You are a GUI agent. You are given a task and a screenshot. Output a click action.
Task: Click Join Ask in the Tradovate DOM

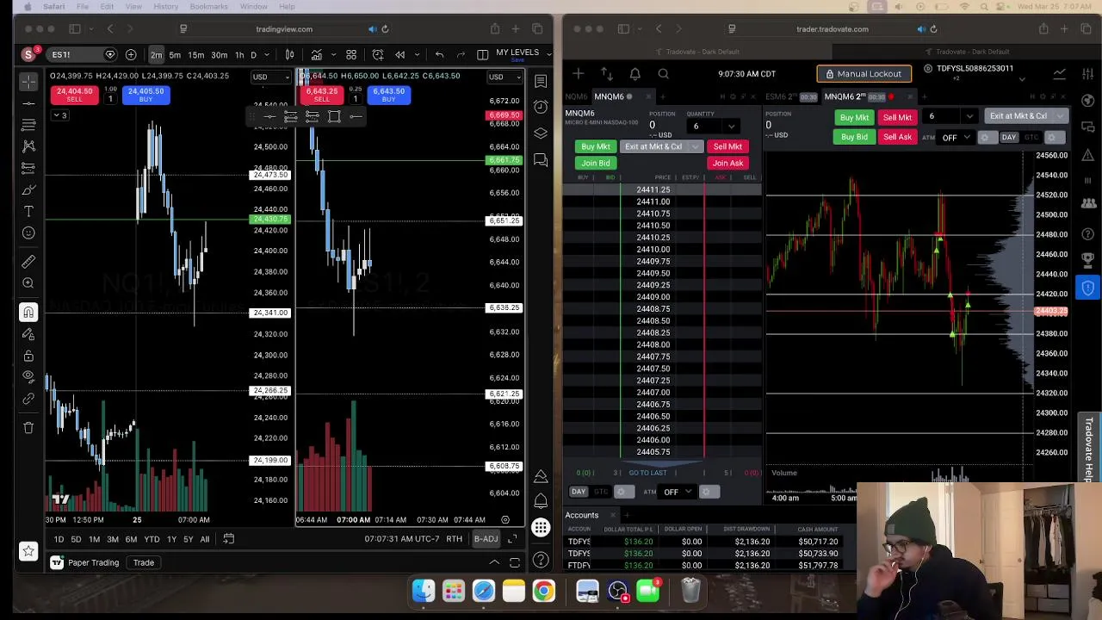click(x=727, y=163)
